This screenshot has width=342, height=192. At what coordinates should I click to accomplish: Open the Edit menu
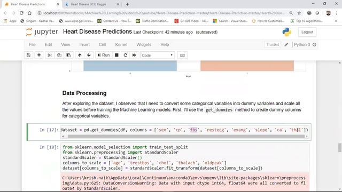click(x=48, y=45)
